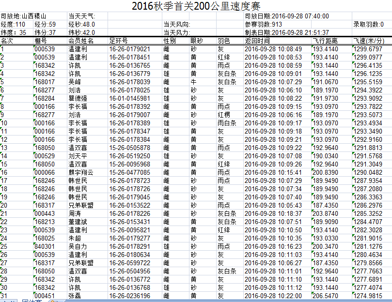Select the 经度:110 cell
The height and width of the screenshot is (302, 392).
(x=13, y=25)
